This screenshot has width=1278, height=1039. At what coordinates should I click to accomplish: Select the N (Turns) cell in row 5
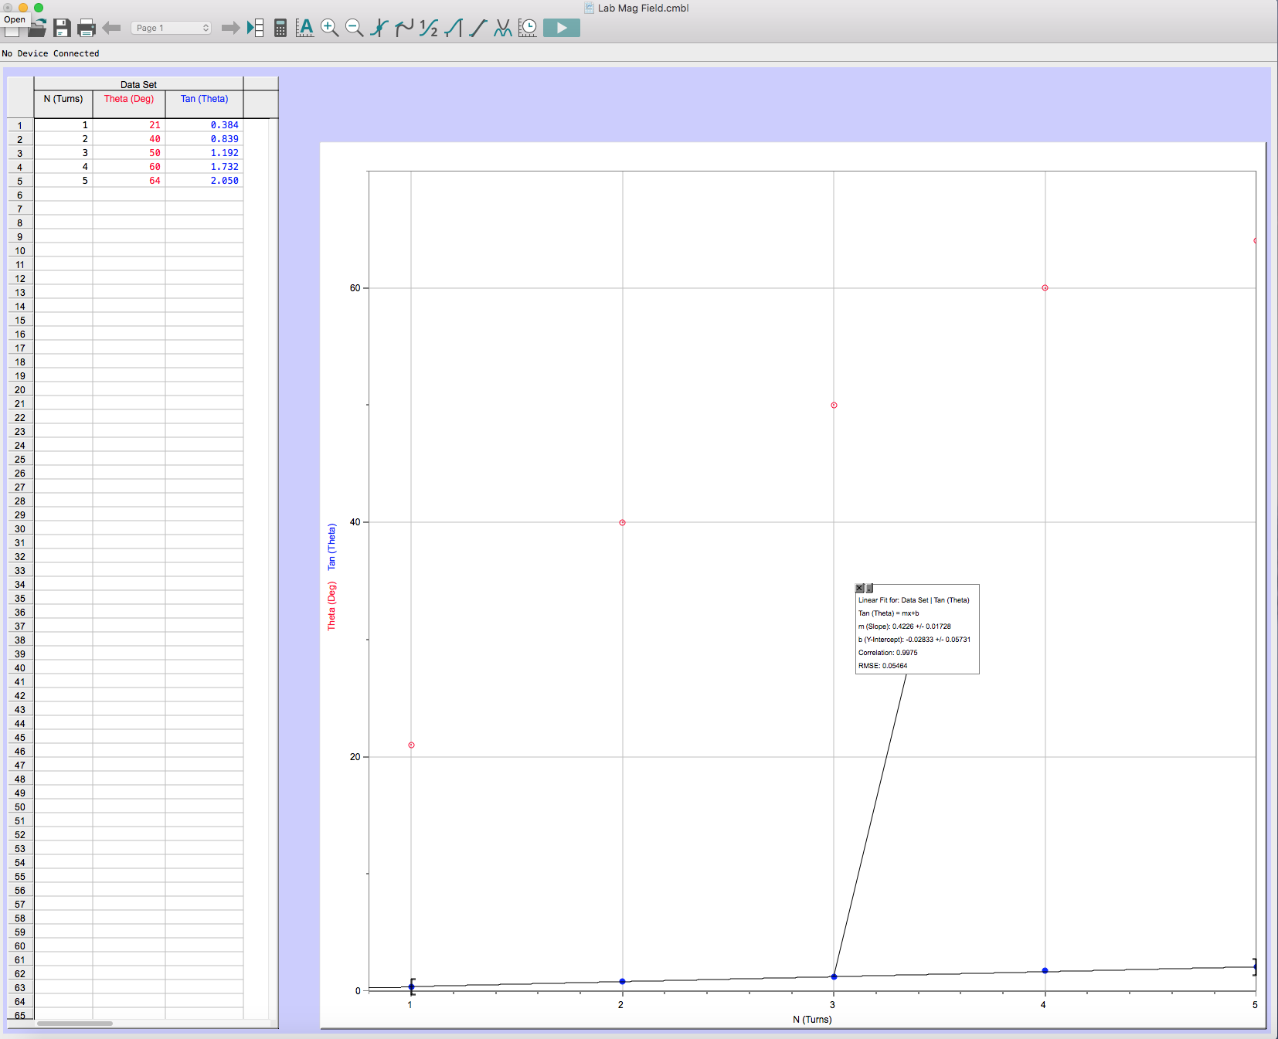(x=63, y=181)
